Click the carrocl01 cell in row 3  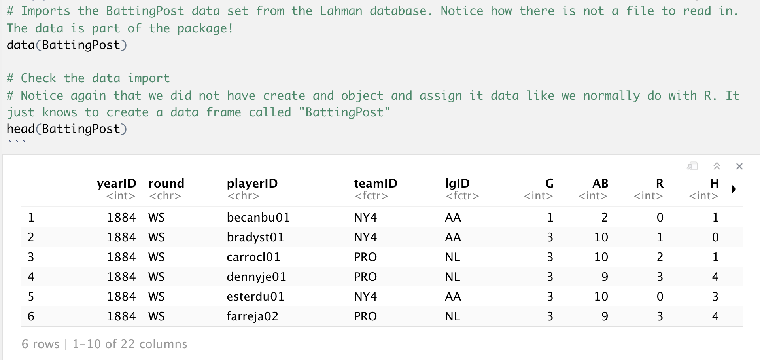pos(253,257)
